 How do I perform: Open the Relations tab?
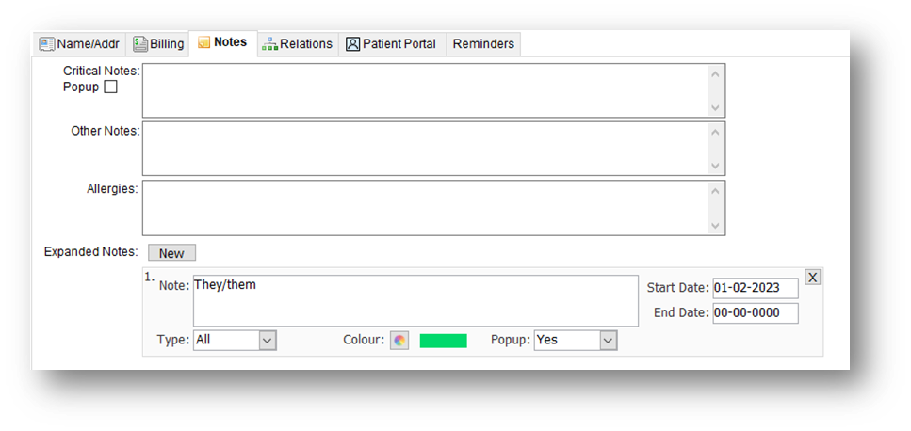pyautogui.click(x=298, y=44)
